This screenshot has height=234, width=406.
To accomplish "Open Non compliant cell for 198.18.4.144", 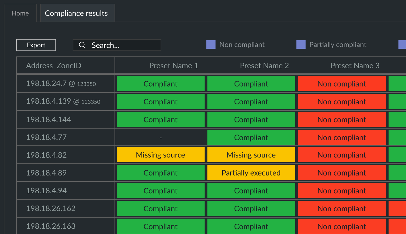I will 342,120.
